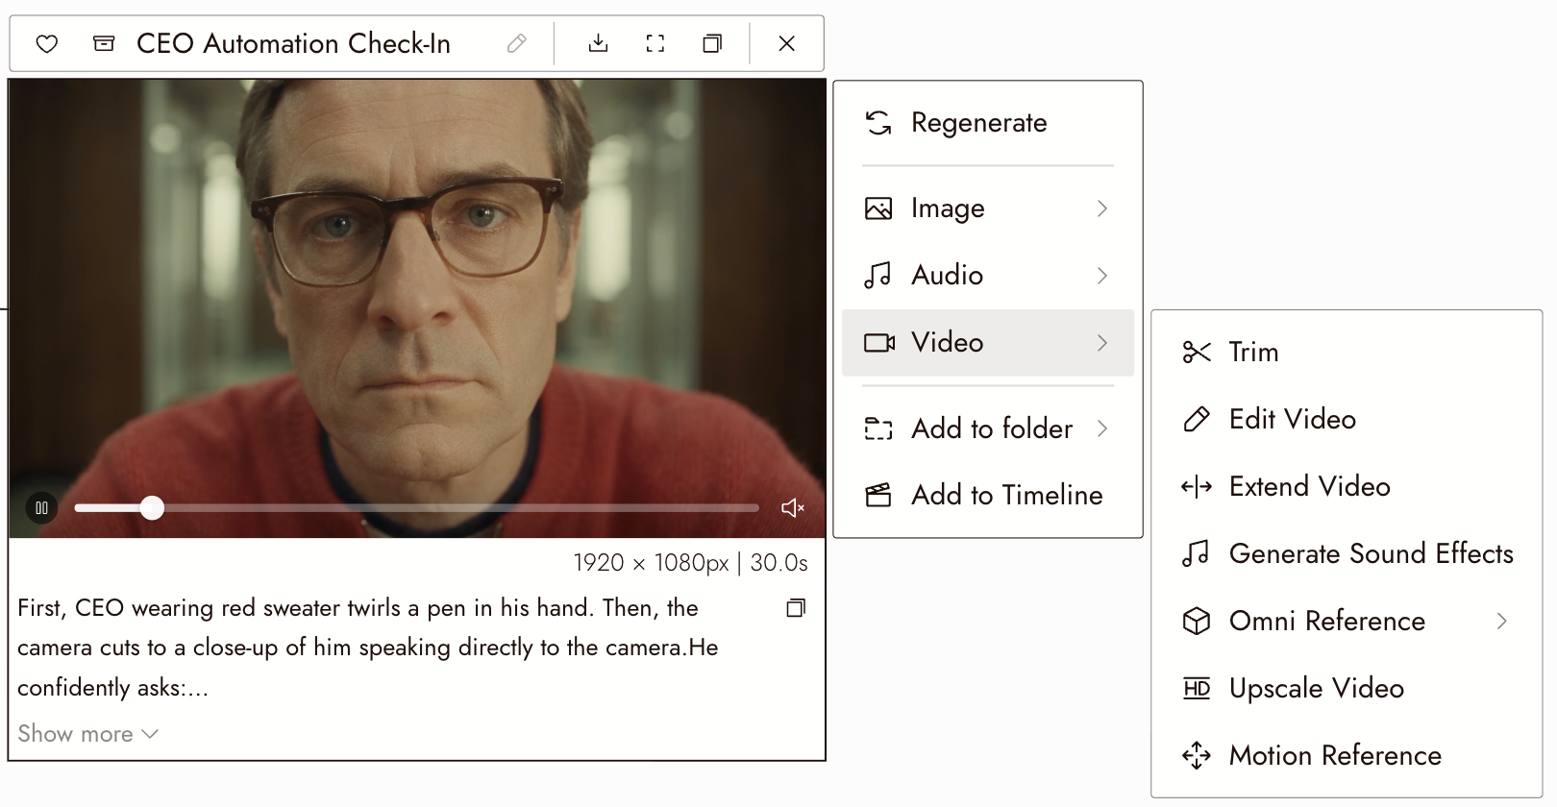Click the 30.0s duration value
Viewport: 1557px width, 807px height.
point(778,563)
